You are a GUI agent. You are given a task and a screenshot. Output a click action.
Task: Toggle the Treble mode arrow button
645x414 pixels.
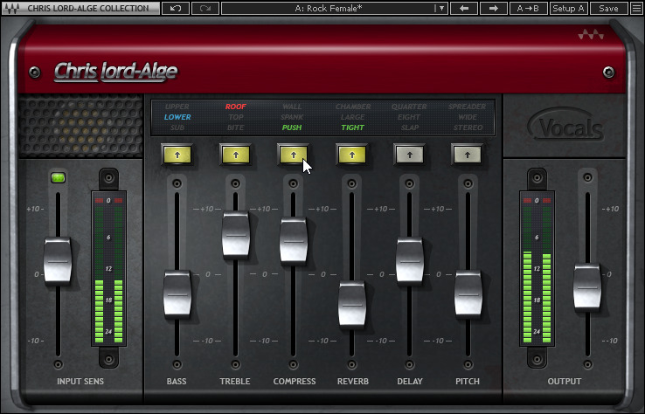click(x=236, y=155)
